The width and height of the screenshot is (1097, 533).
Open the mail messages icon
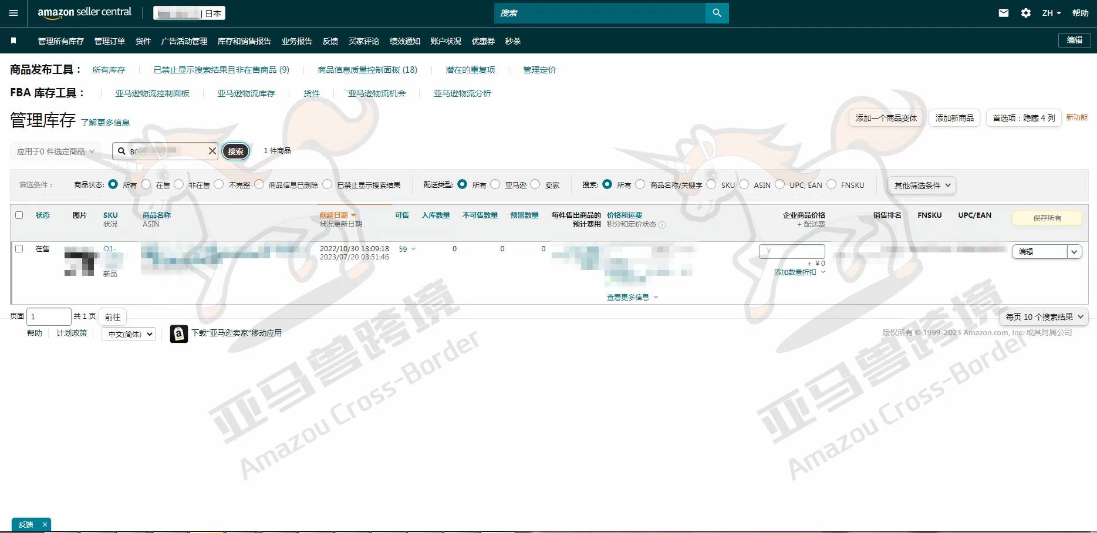pyautogui.click(x=1004, y=13)
